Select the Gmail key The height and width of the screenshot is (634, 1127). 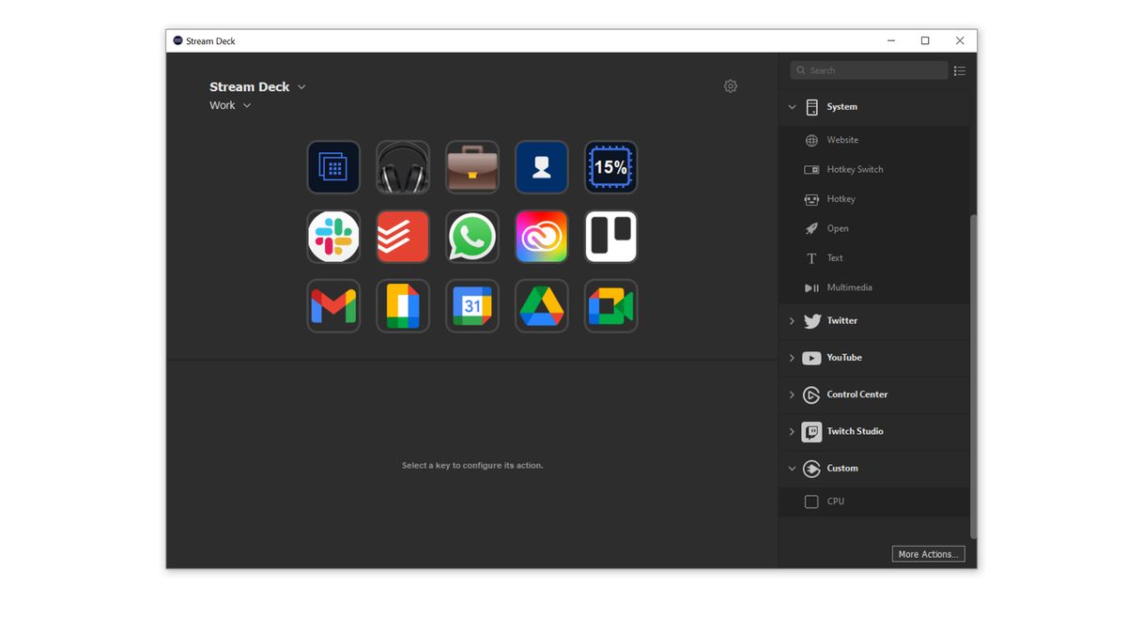[x=333, y=306]
